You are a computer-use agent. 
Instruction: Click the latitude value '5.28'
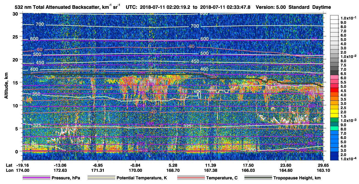pyautogui.click(x=173, y=165)
